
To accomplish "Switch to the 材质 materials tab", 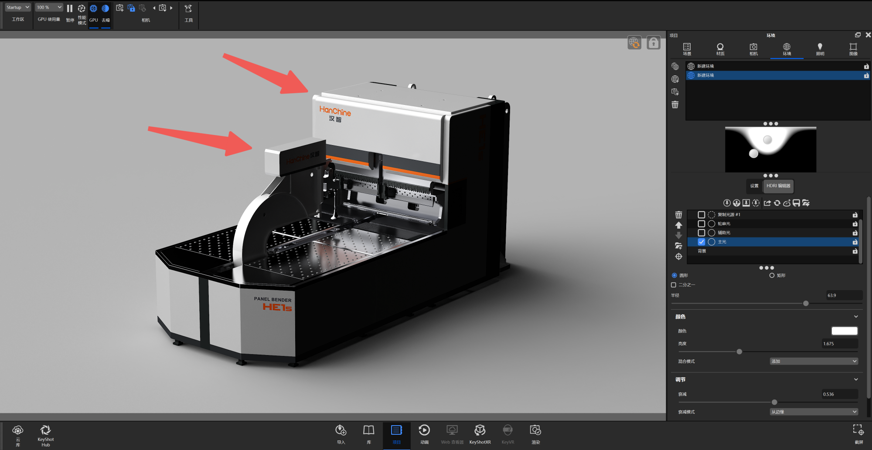I will (720, 49).
